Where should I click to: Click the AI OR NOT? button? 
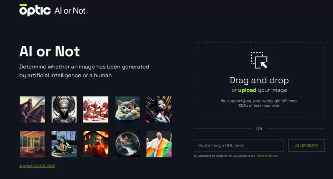(x=306, y=145)
